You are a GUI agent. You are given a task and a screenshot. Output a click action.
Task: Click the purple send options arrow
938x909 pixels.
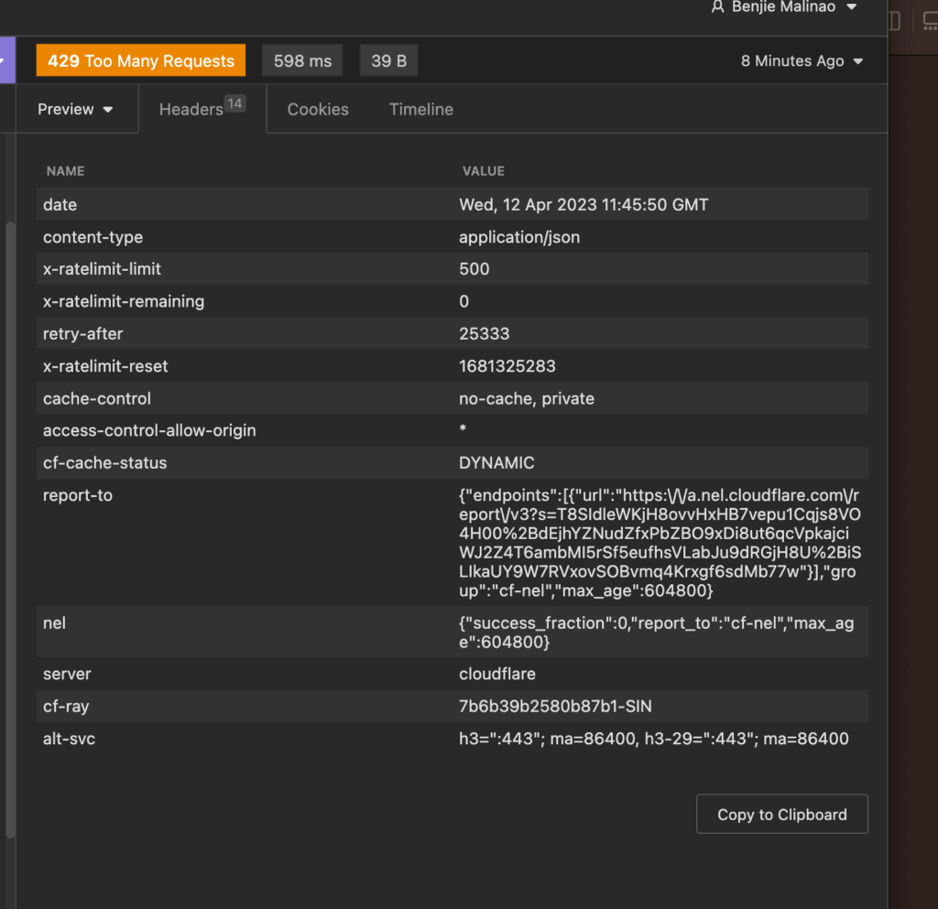pyautogui.click(x=7, y=61)
